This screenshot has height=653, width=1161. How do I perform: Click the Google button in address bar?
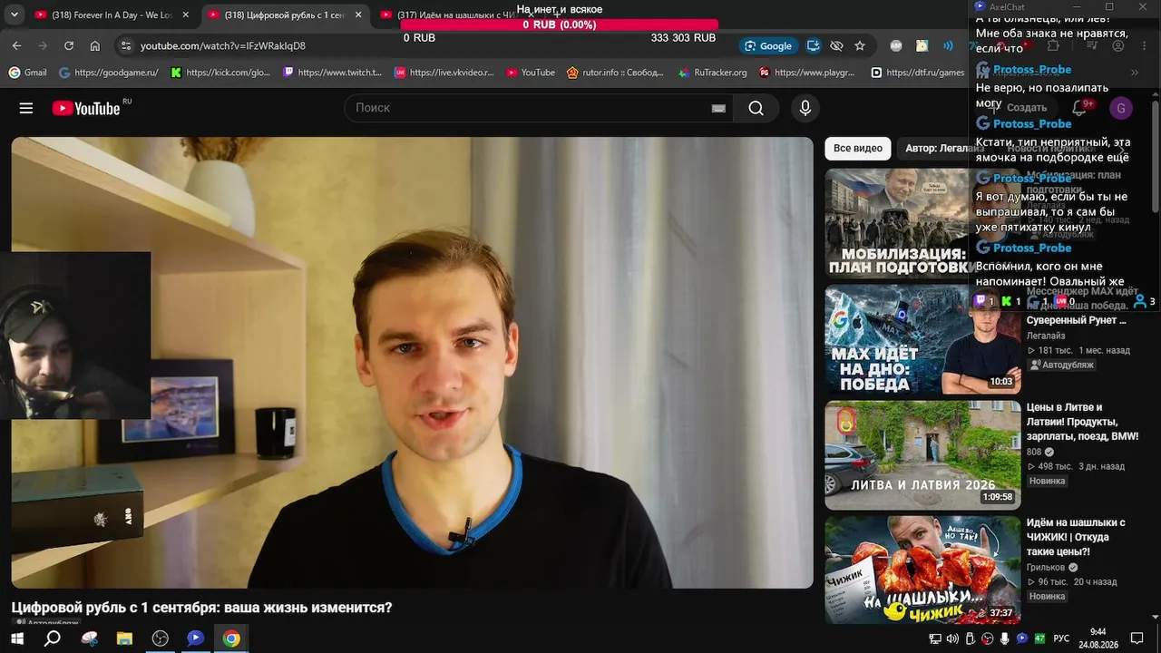click(767, 45)
